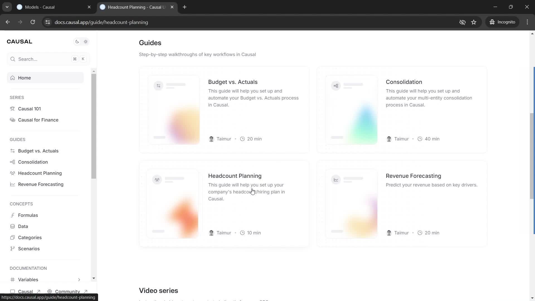The image size is (535, 301).
Task: Switch to dark mode moon icon
Action: coord(77,42)
